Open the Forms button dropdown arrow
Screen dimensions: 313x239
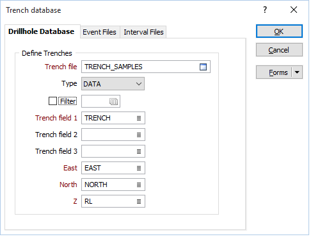pos(297,72)
